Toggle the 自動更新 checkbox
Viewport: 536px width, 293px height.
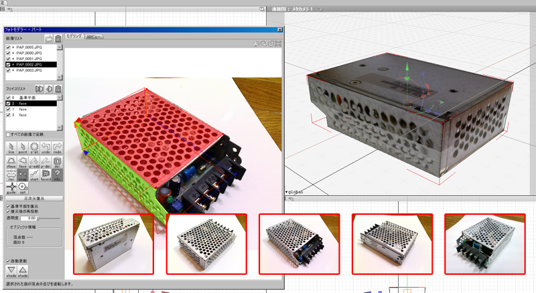point(8,260)
